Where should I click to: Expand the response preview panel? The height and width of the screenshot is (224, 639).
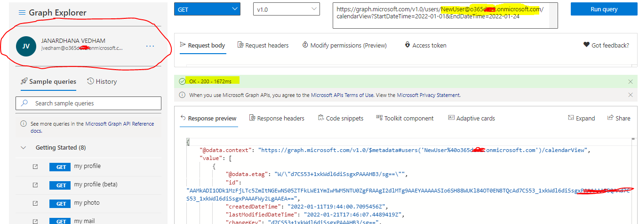coord(582,118)
